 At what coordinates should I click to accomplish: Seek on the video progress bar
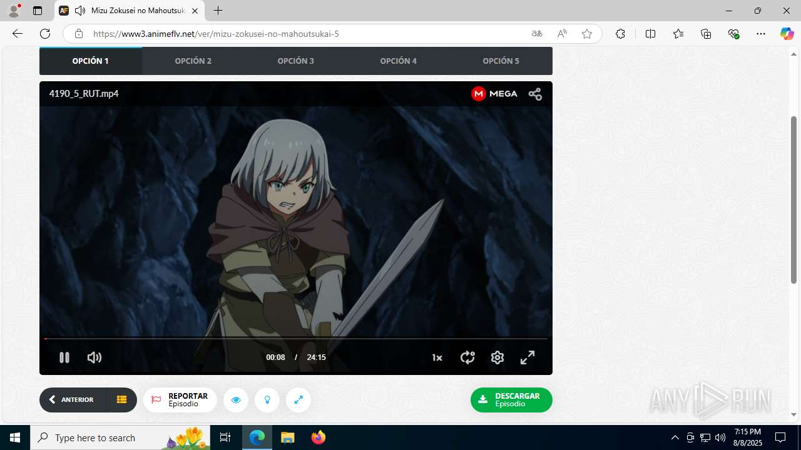296,339
